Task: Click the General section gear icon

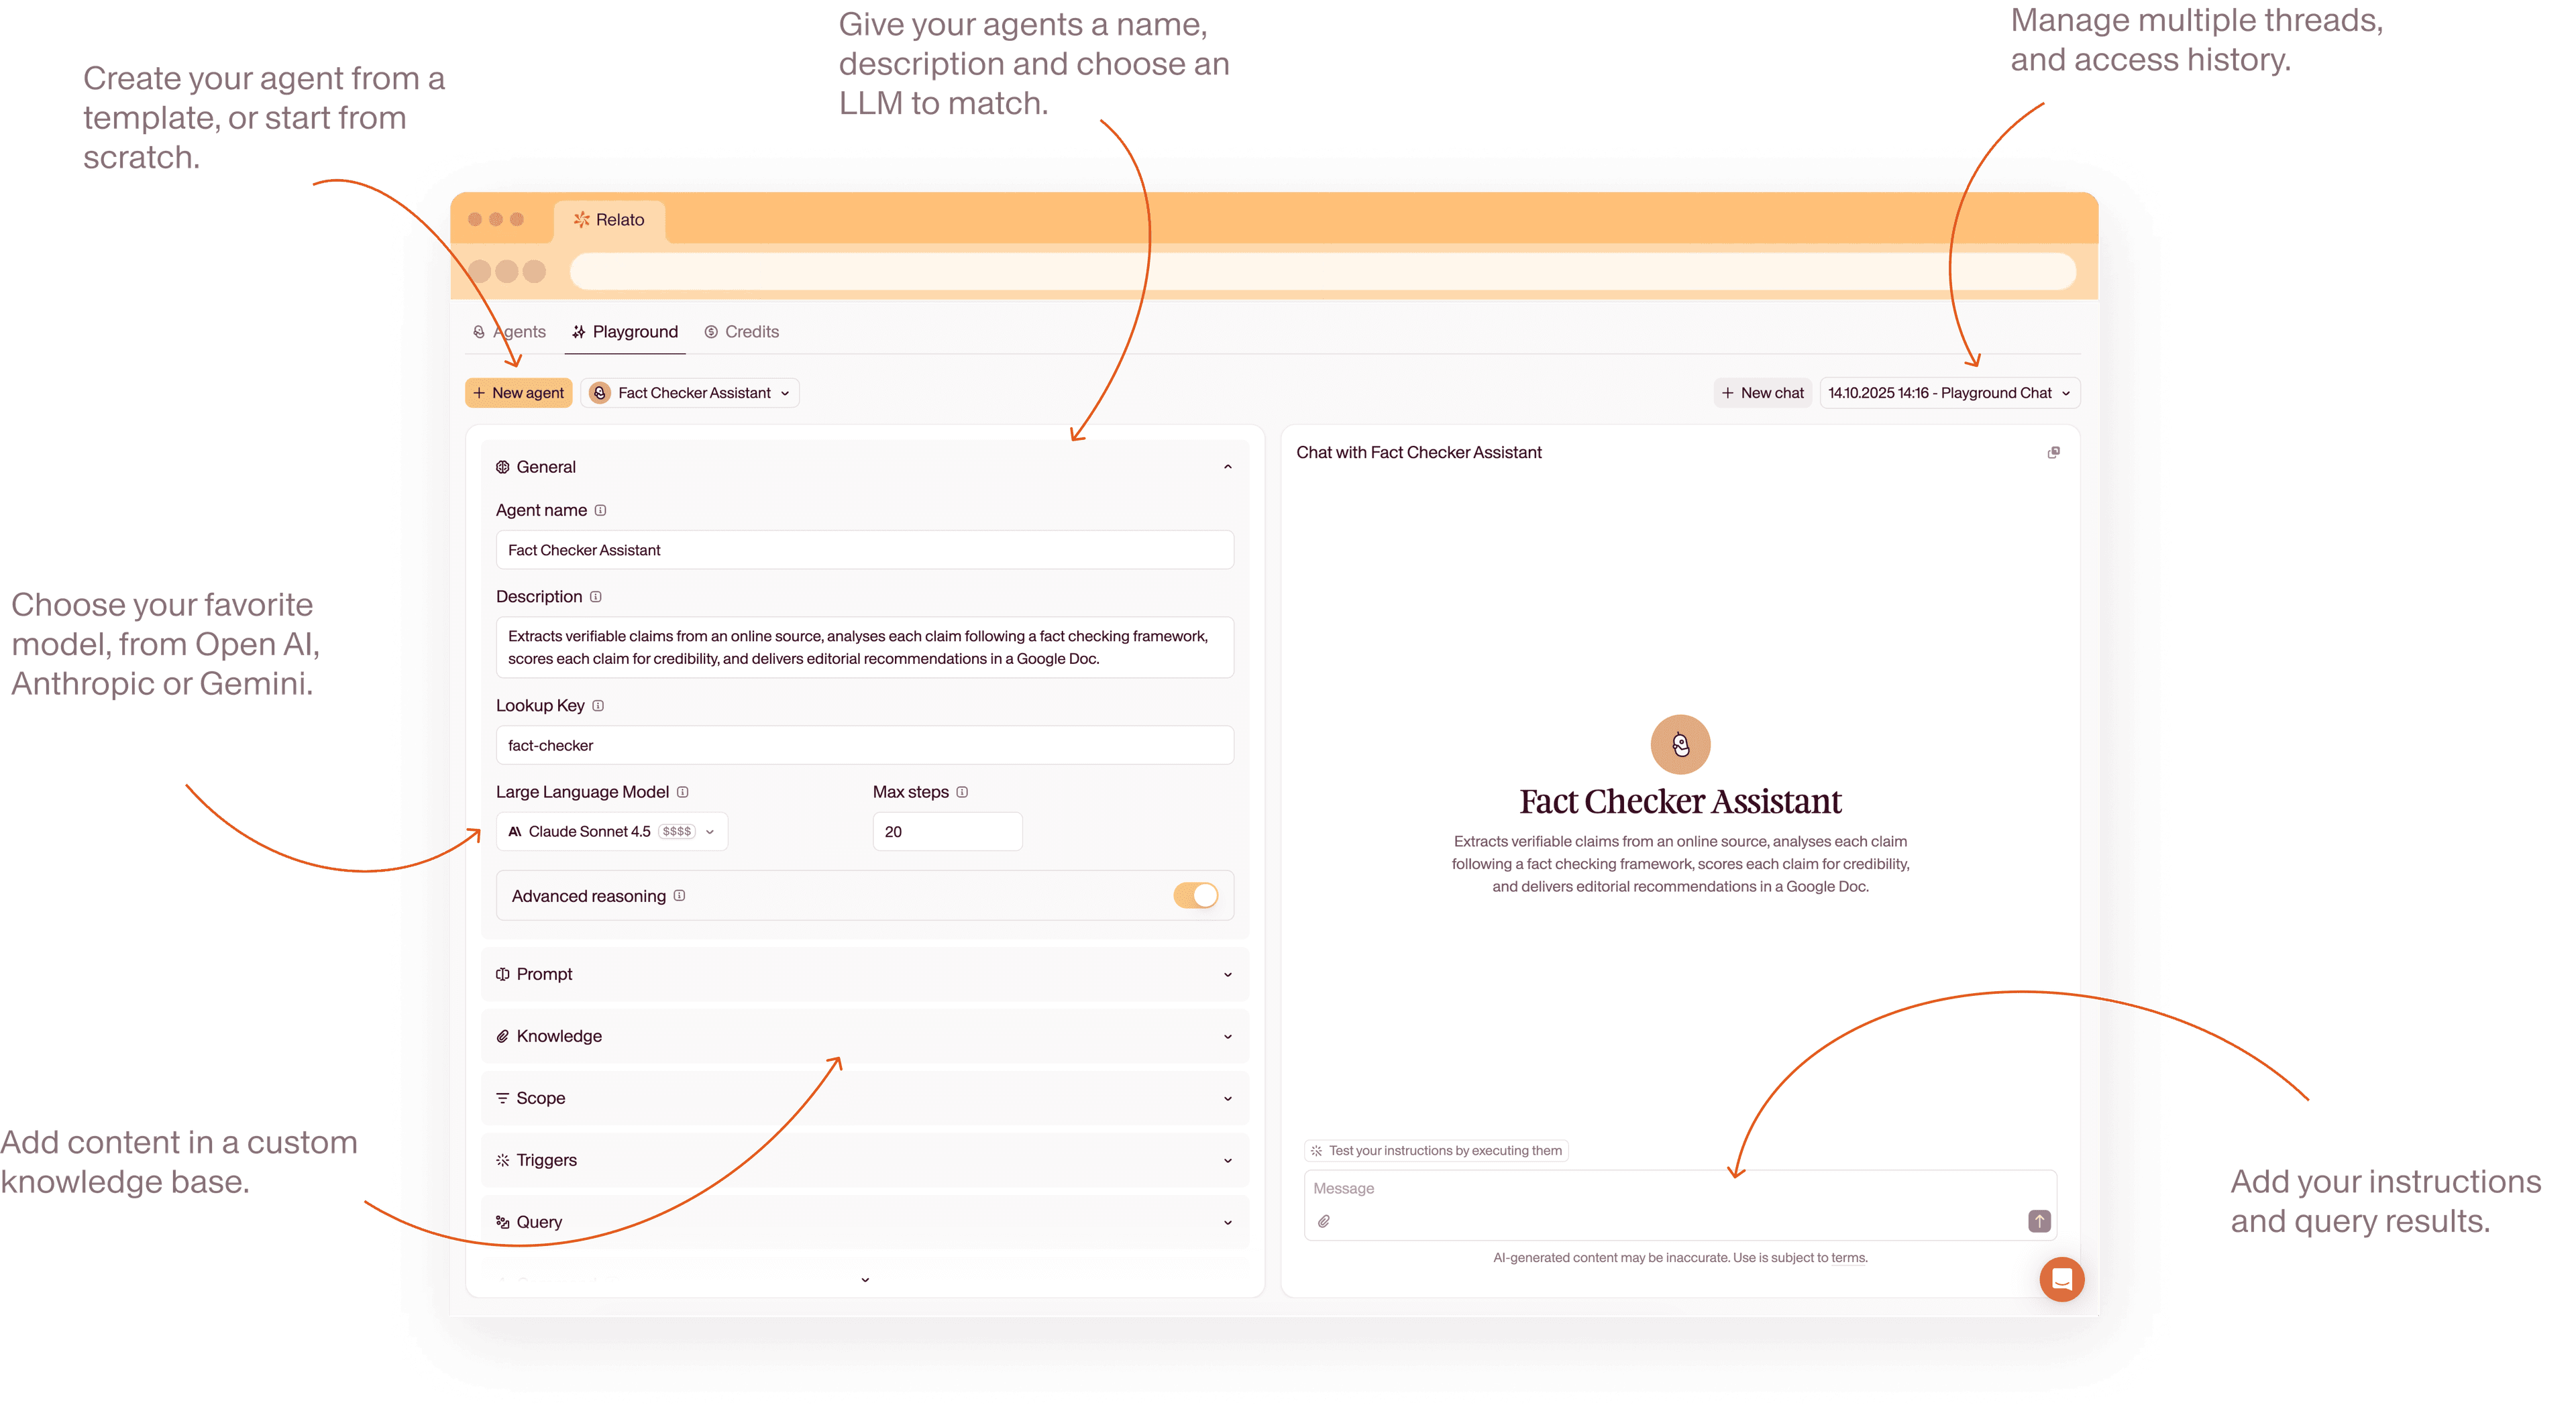Action: (x=503, y=466)
